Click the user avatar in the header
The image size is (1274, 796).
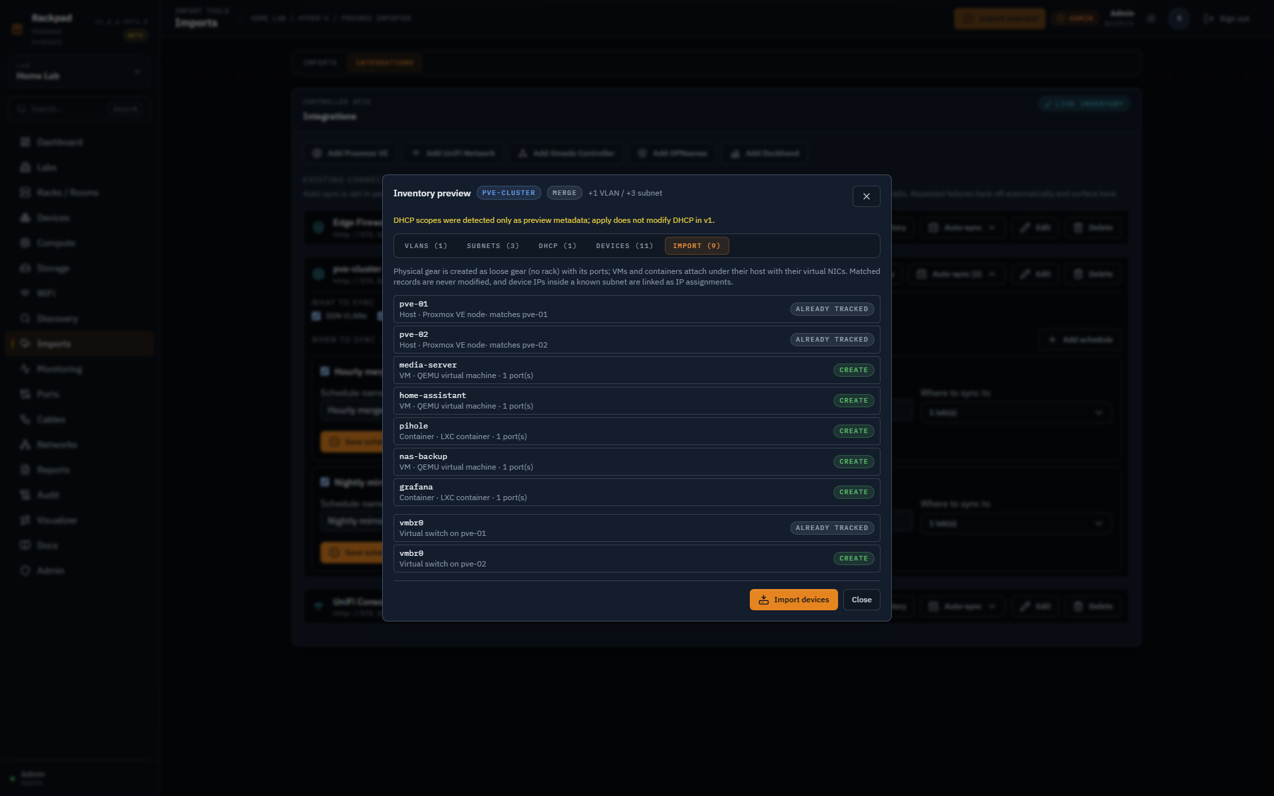click(x=1179, y=19)
